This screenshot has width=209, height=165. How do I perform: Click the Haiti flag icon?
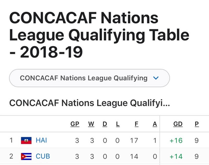click(x=26, y=140)
